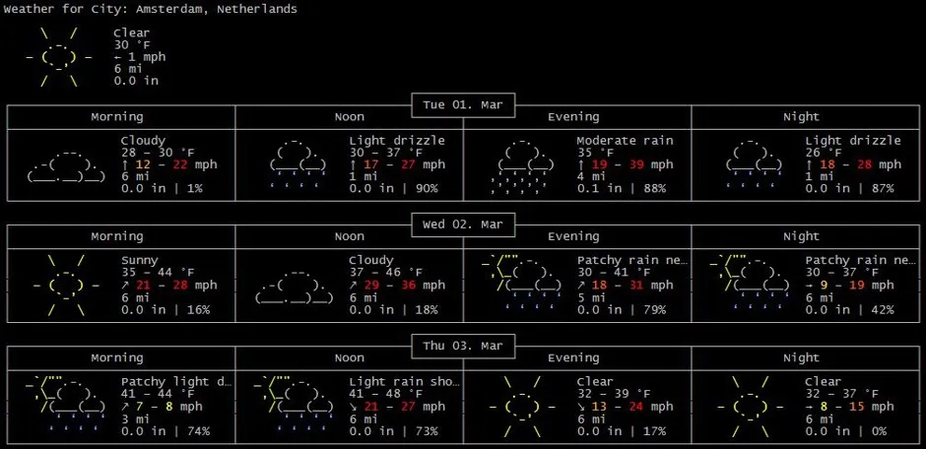Click the current temperature '30 °F'
926x449 pixels.
(133, 45)
